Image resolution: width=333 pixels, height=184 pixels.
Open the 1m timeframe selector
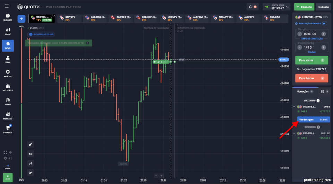(31, 154)
